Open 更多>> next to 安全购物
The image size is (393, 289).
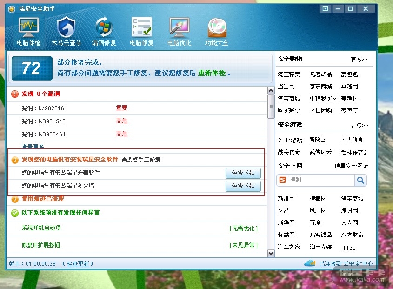[x=359, y=60]
